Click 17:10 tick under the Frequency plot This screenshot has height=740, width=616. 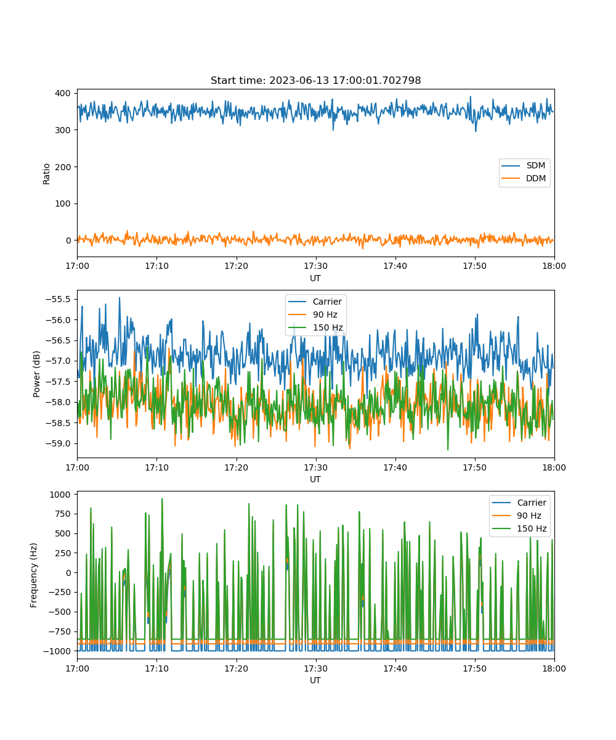[x=156, y=668]
